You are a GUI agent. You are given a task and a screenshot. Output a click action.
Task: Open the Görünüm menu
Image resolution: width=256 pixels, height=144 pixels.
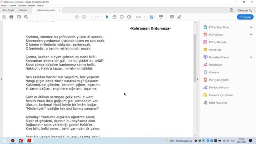click(x=22, y=6)
